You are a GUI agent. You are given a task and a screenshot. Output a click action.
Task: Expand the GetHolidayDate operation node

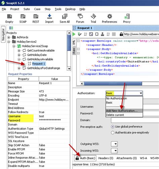pos(19,55)
